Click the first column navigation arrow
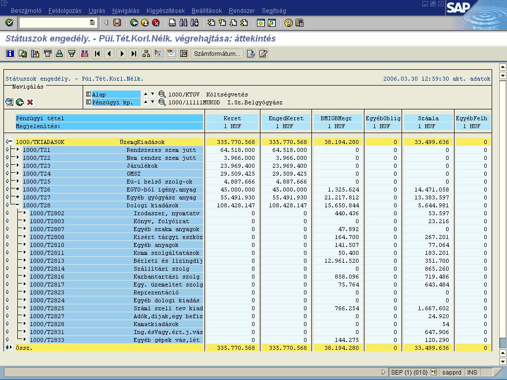 point(97,53)
